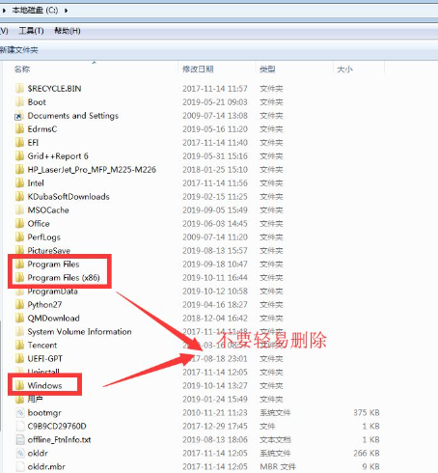Select the KDubaSoftDownloads folder icon
Screen dimensions: 438x473
tap(19, 196)
